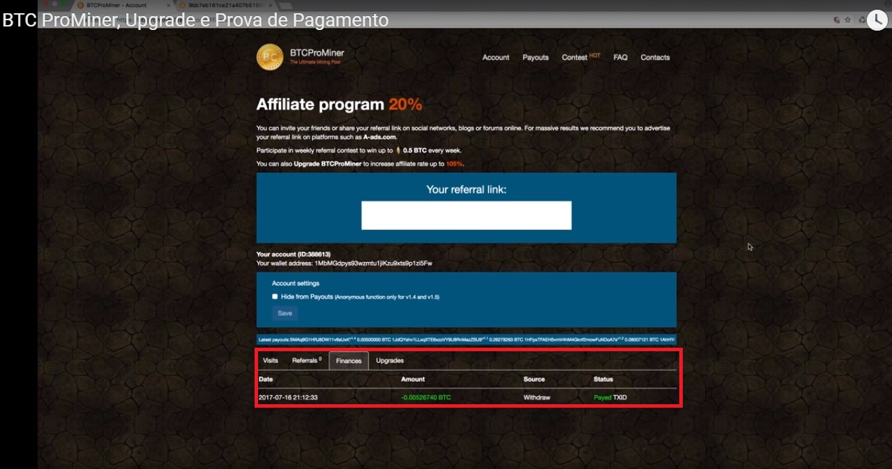The image size is (892, 469).
Task: Toggle the Hide from Payouts checkbox
Action: [275, 296]
